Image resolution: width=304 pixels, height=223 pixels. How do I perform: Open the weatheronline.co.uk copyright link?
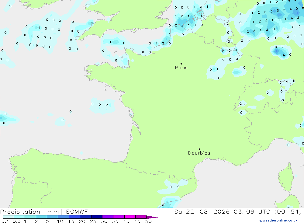(278, 220)
